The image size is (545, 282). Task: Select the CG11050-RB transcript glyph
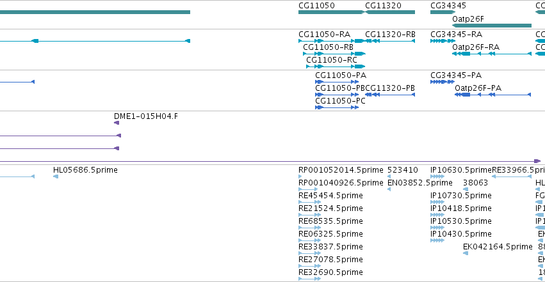coord(334,54)
